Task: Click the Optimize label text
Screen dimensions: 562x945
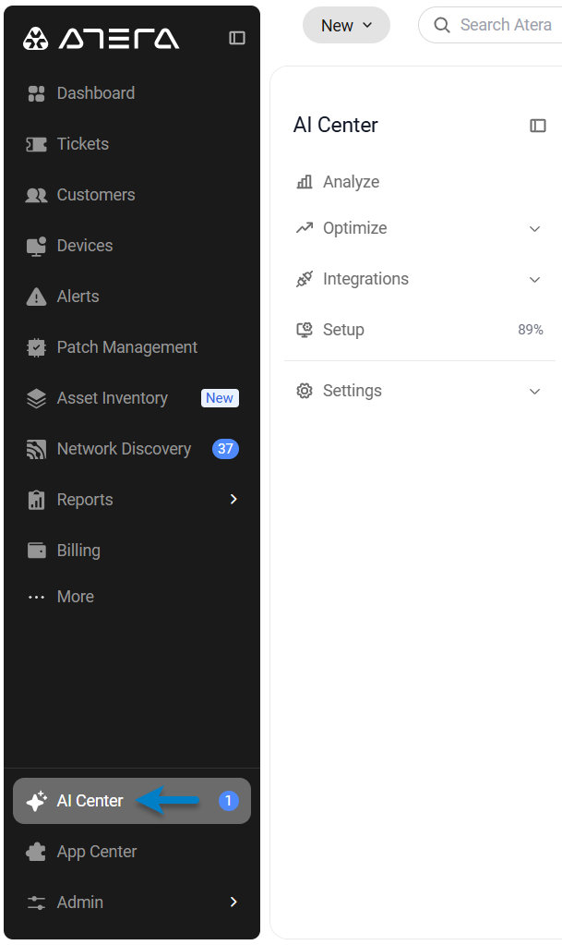Action: [x=354, y=228]
